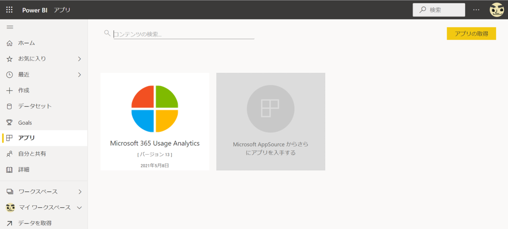Select 詳細 in the navigation pane
This screenshot has width=508, height=229.
point(44,170)
